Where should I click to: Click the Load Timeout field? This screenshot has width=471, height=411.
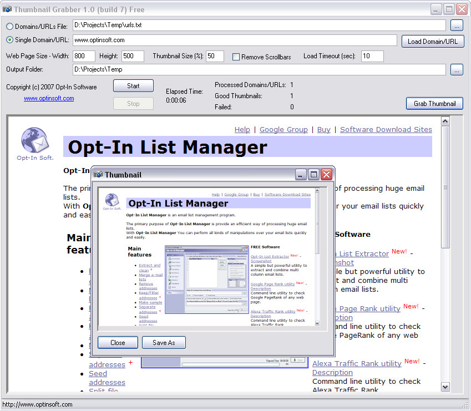pyautogui.click(x=372, y=56)
